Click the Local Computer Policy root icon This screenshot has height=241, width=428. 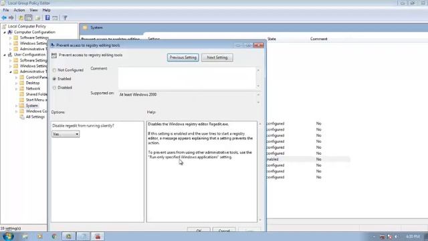click(4, 27)
